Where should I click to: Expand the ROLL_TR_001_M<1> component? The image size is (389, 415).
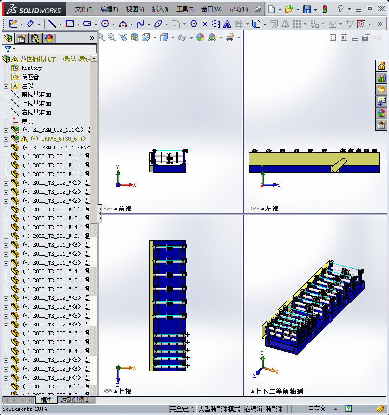(x=6, y=157)
